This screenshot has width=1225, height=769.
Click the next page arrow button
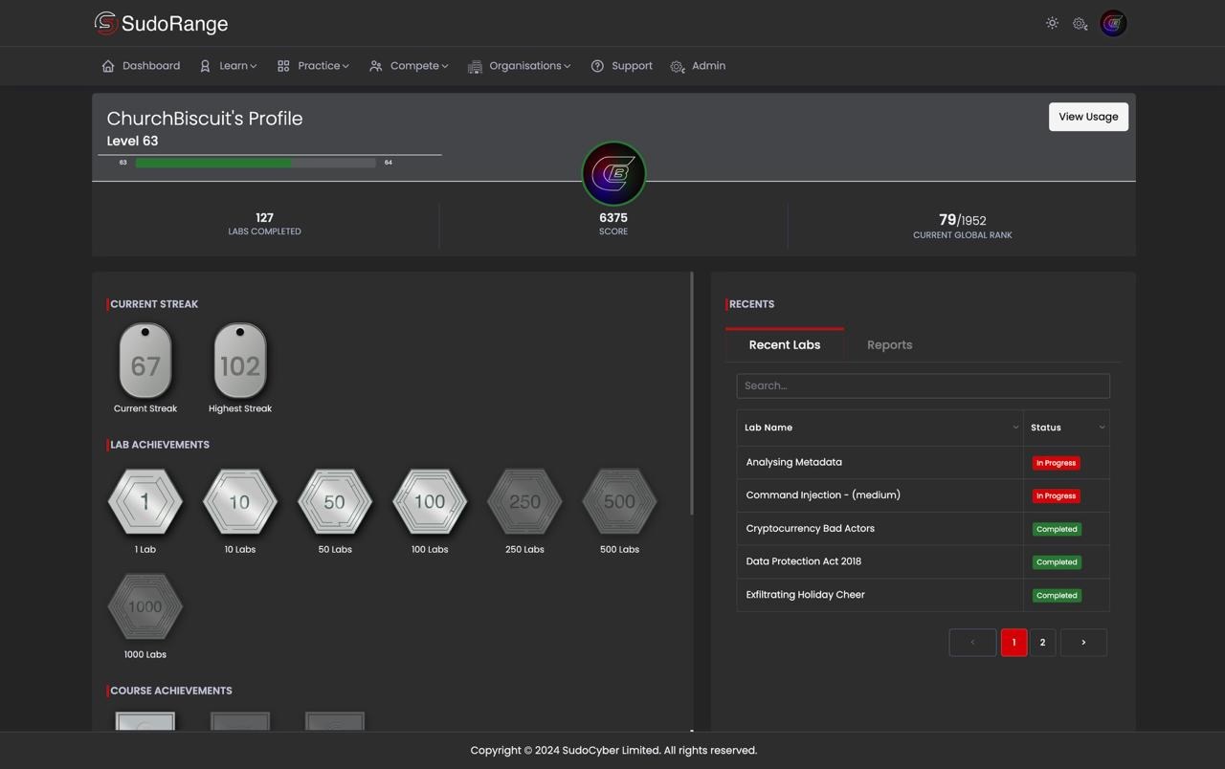point(1083,643)
